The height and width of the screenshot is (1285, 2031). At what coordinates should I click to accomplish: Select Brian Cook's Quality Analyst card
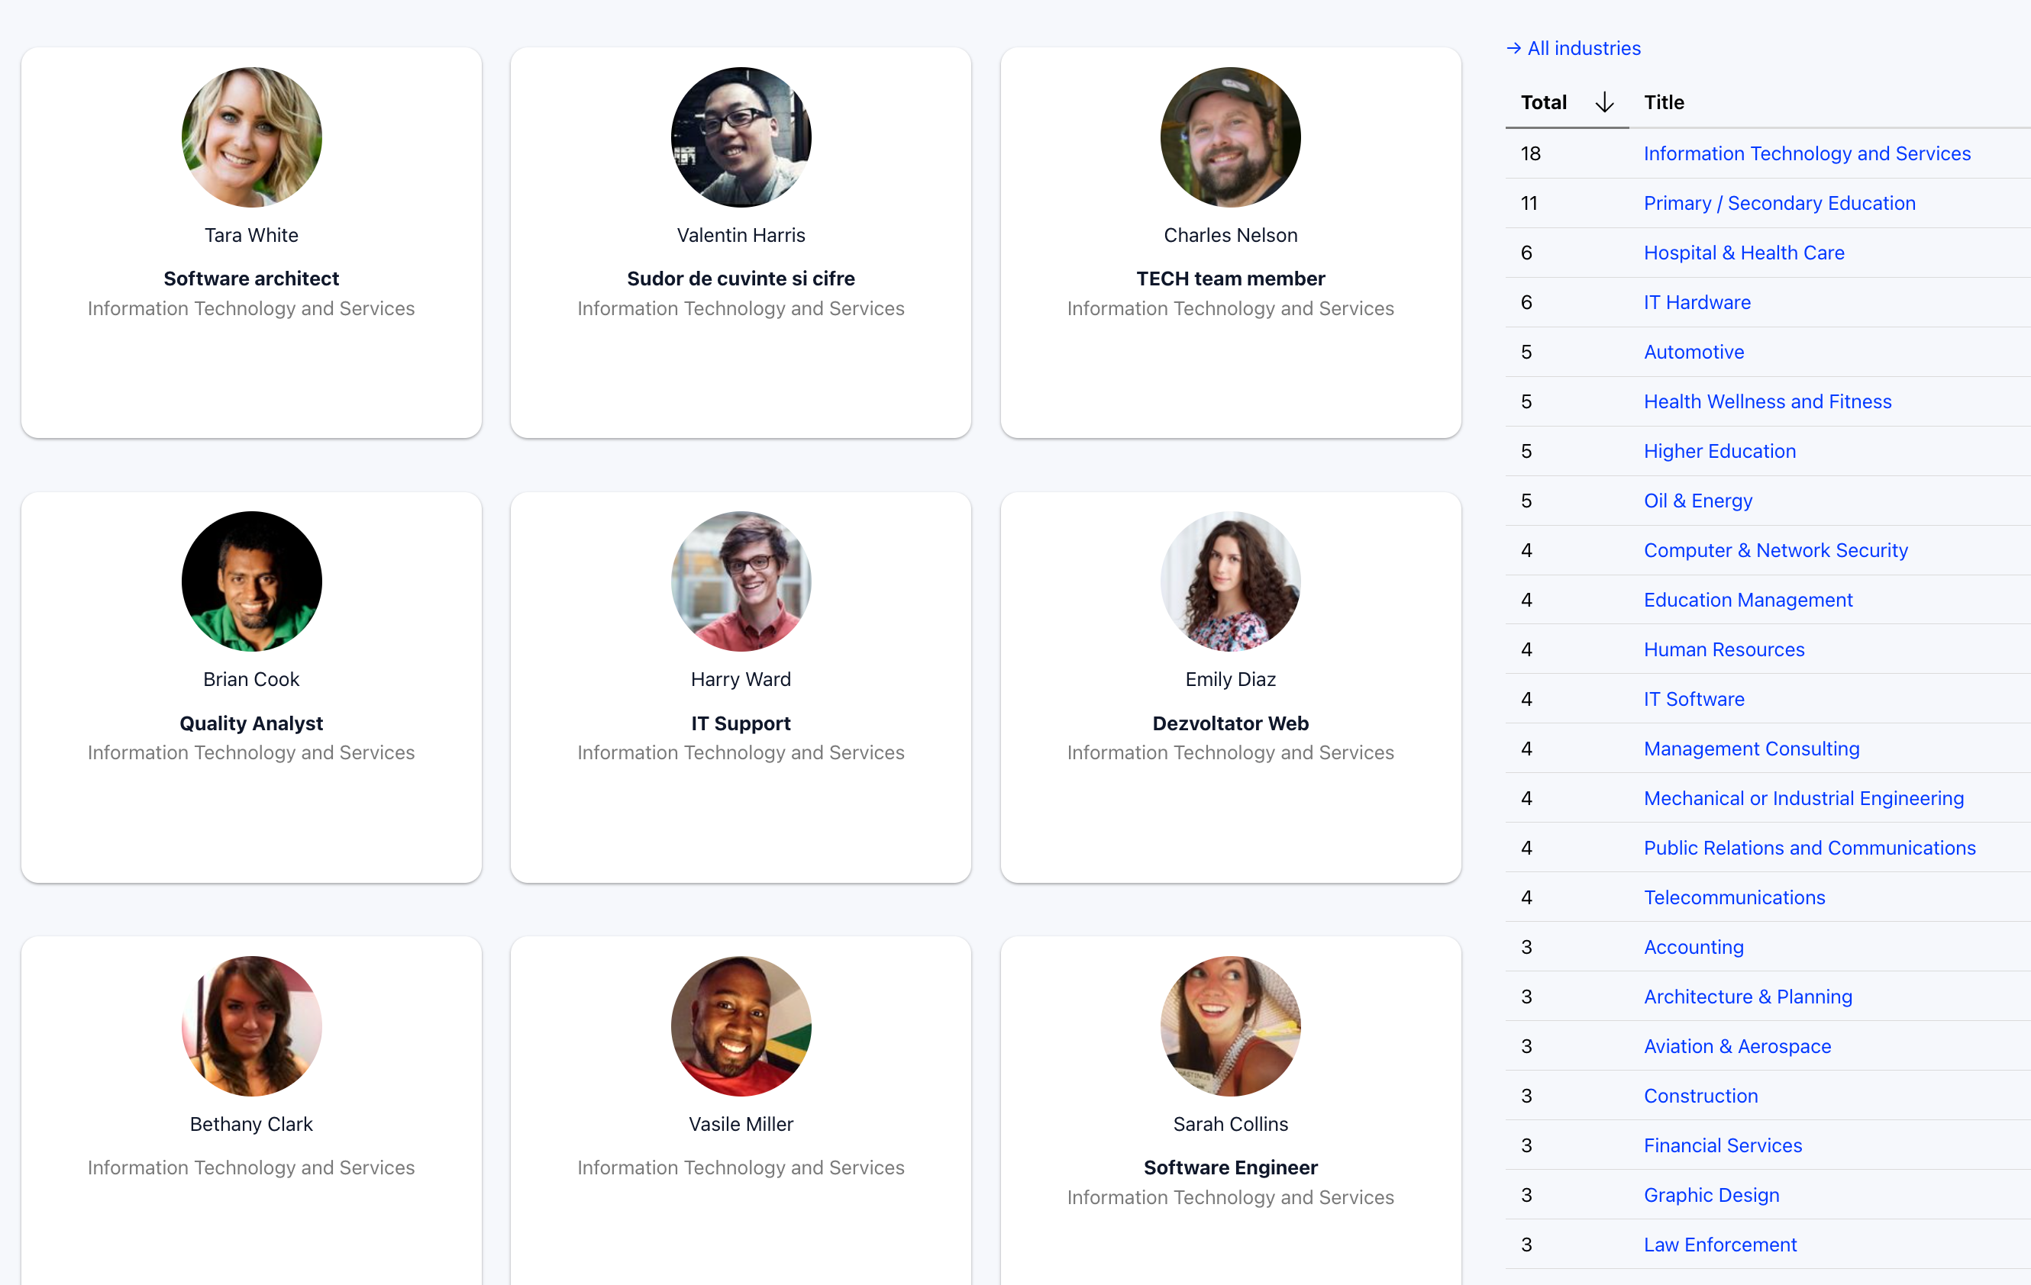click(x=250, y=688)
